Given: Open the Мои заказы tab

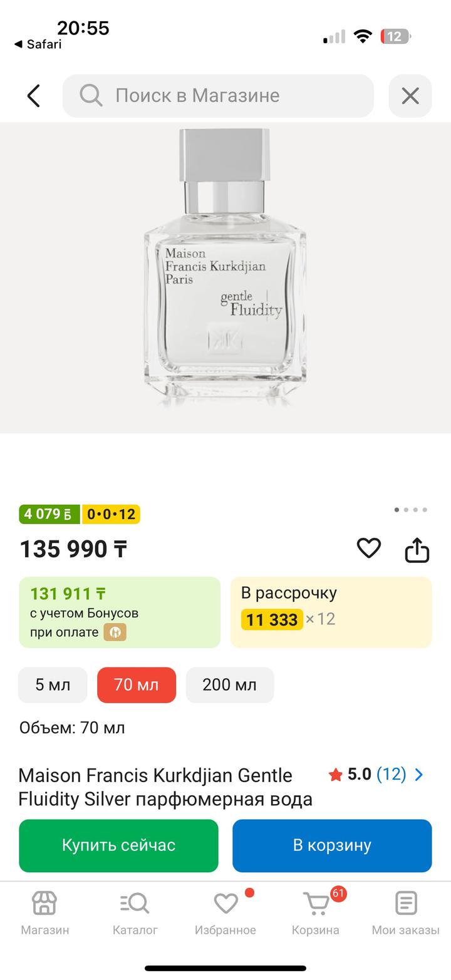Looking at the screenshot, I should [x=405, y=913].
